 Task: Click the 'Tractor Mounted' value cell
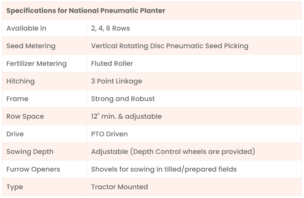pyautogui.click(x=119, y=187)
